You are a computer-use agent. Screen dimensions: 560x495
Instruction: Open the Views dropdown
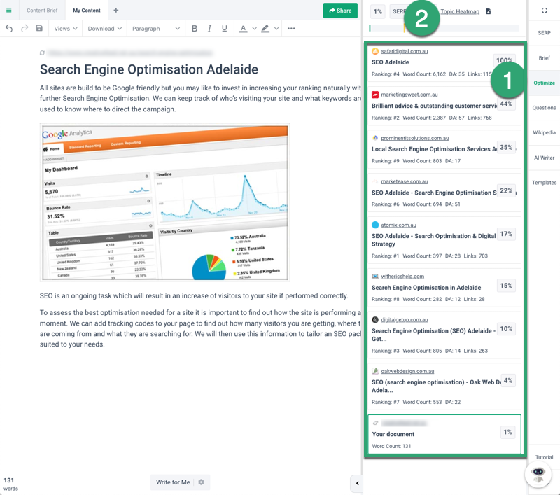click(66, 29)
